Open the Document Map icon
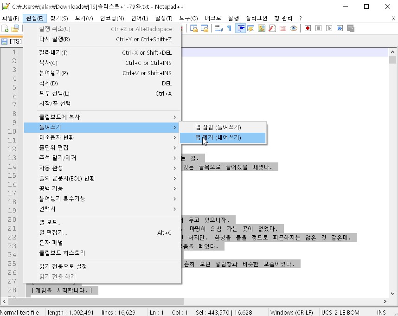Image resolution: width=398 pixels, height=316 pixels. coord(262,28)
